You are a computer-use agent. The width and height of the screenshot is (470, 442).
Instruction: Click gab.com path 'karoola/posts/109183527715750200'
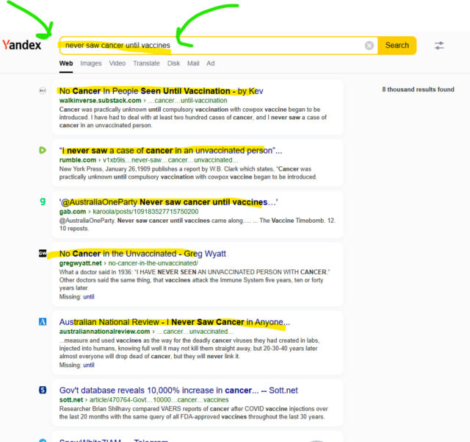click(145, 211)
